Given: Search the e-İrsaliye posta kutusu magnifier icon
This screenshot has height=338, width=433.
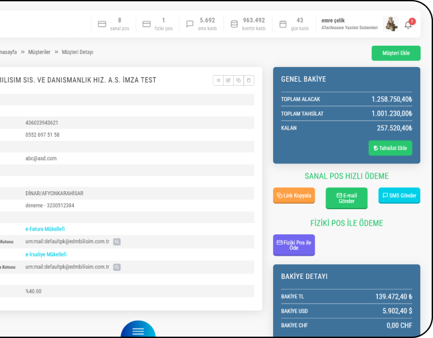Looking at the screenshot, I should 117,267.
